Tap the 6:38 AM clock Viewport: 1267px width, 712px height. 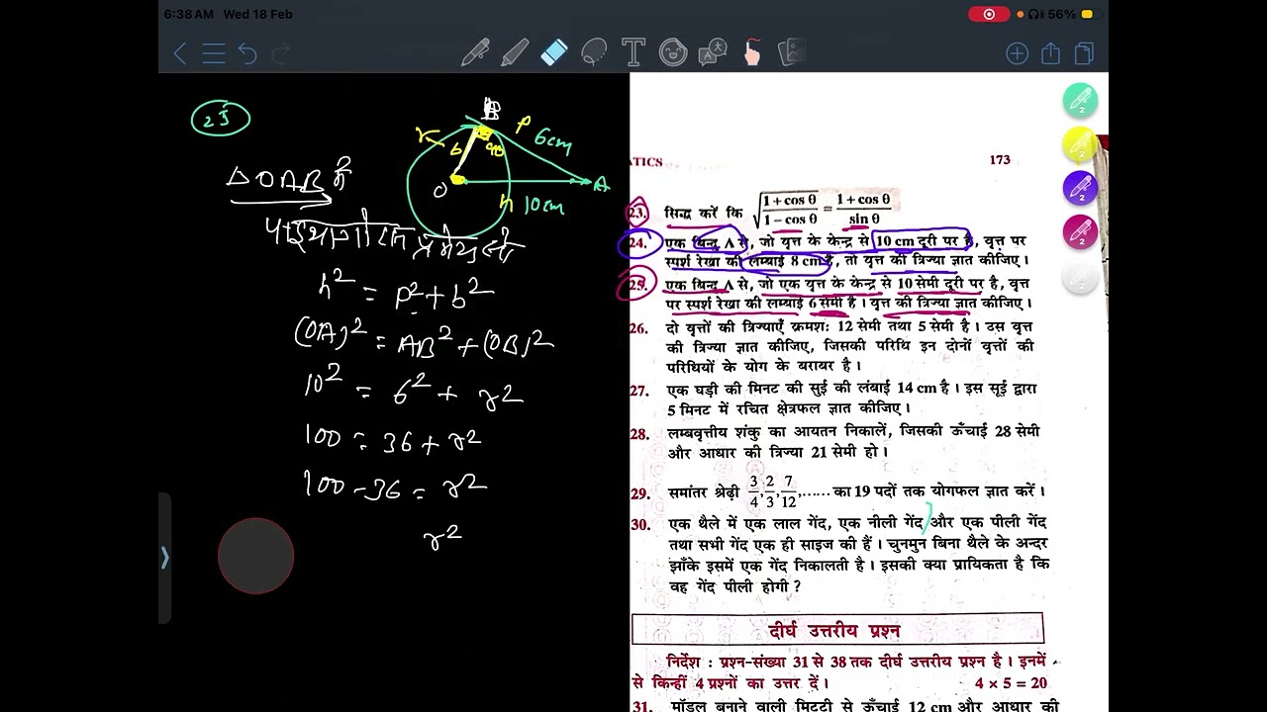click(x=188, y=14)
